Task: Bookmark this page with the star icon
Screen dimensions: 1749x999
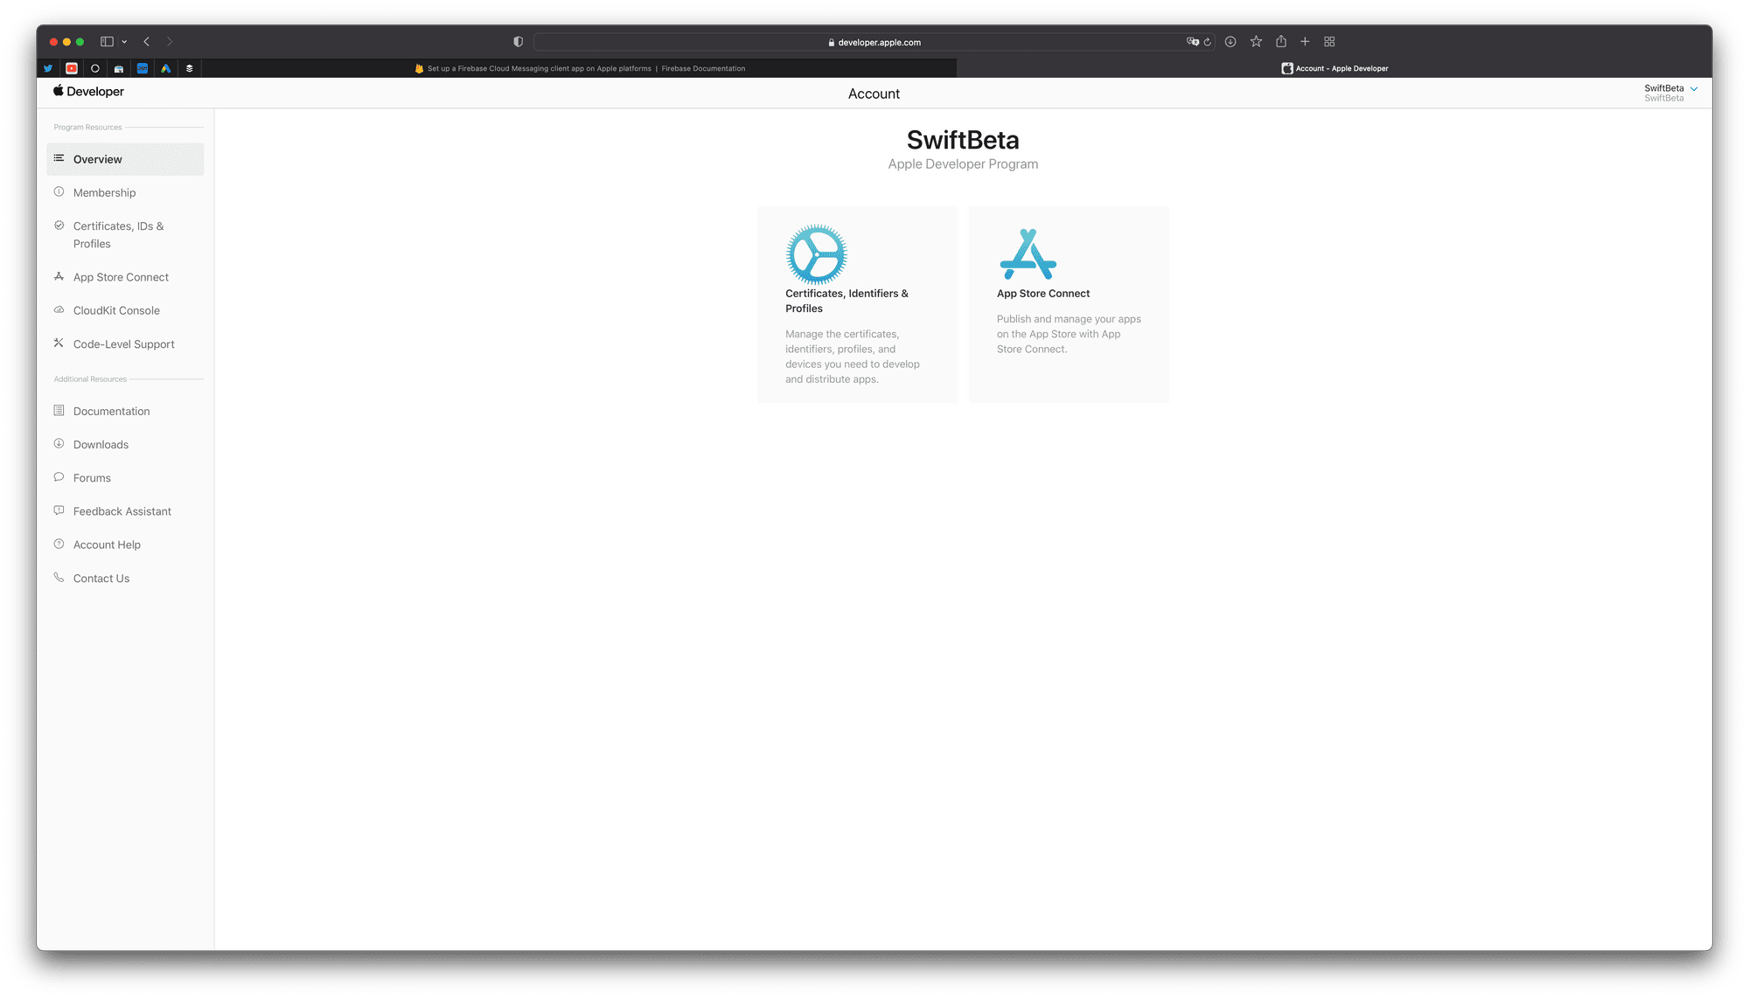Action: pyautogui.click(x=1256, y=42)
